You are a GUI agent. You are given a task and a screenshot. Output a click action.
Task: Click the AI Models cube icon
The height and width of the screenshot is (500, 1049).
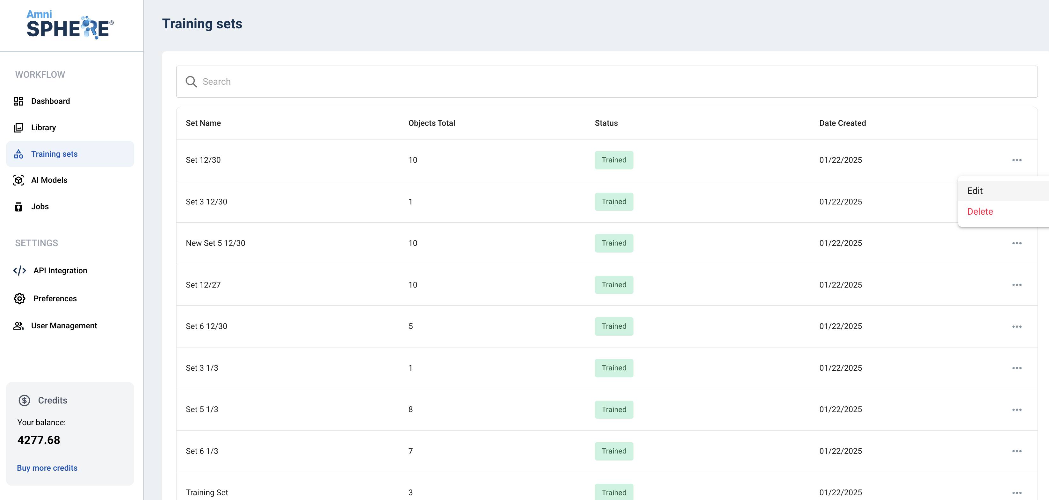click(18, 180)
